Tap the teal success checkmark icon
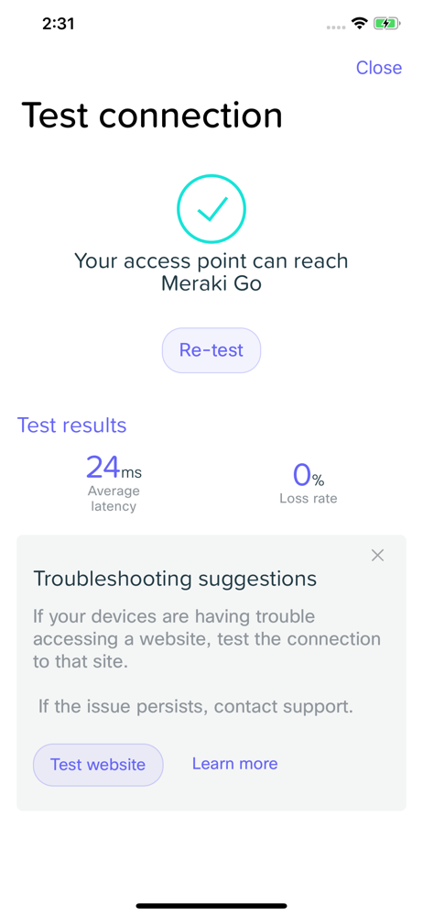This screenshot has height=917, width=423. [211, 209]
